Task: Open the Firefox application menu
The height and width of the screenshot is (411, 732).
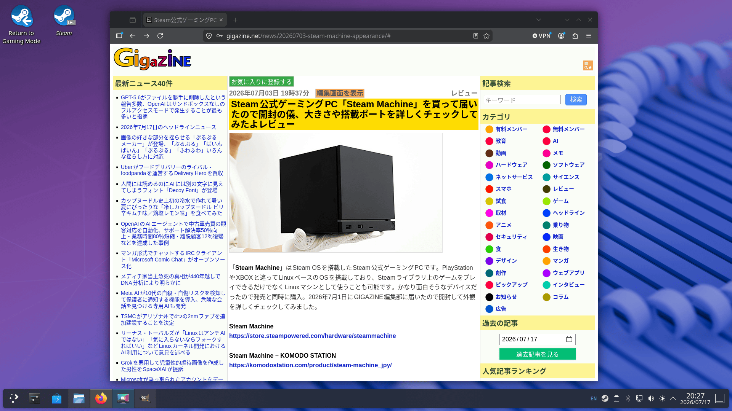Action: point(589,36)
